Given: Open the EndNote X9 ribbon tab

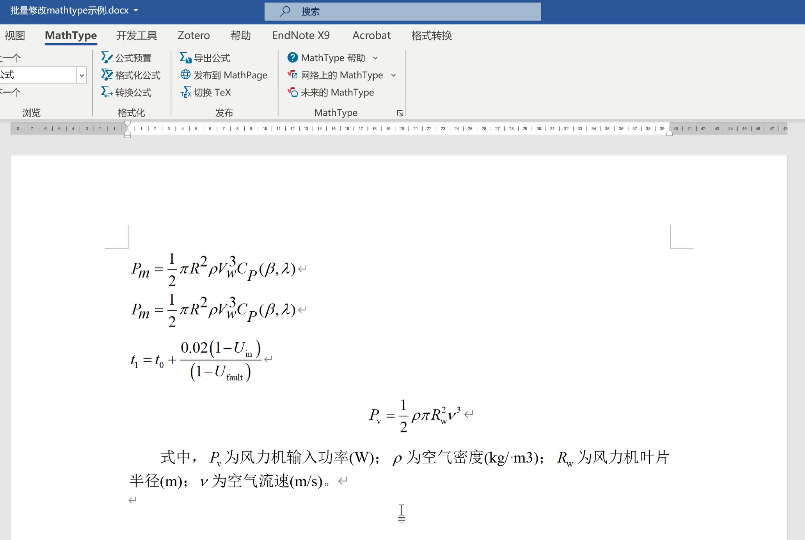Looking at the screenshot, I should [300, 35].
